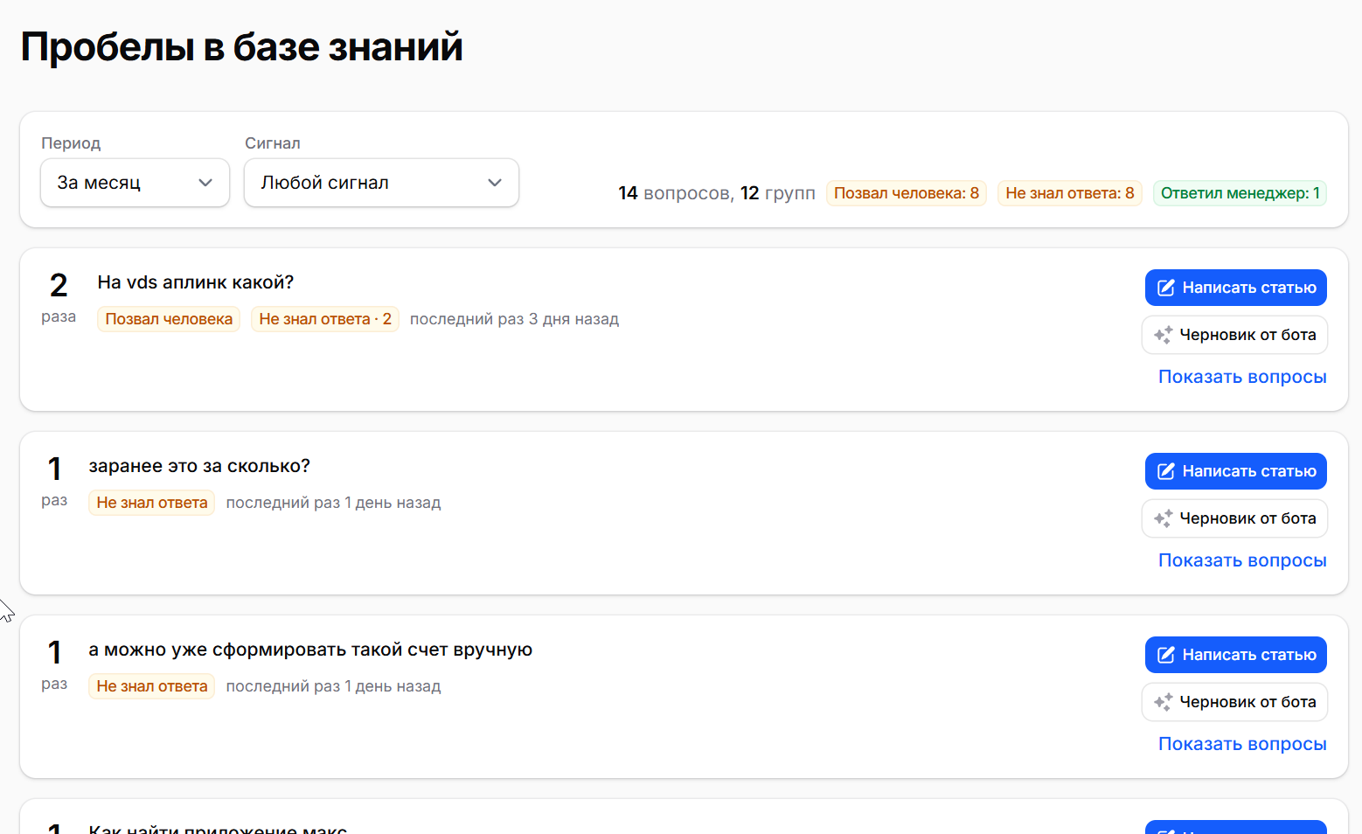Screen dimensions: 1362x834
Task: Open the Сигнал dropdown set to Любой сигнал
Action: [381, 183]
